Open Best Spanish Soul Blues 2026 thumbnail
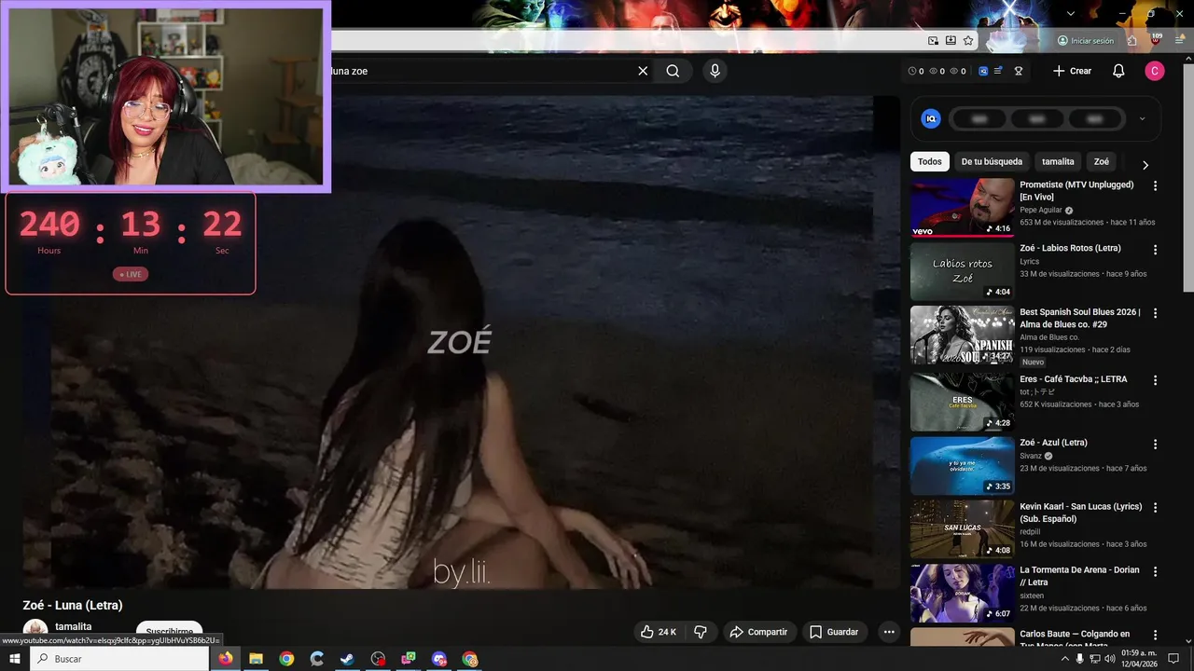 [962, 335]
